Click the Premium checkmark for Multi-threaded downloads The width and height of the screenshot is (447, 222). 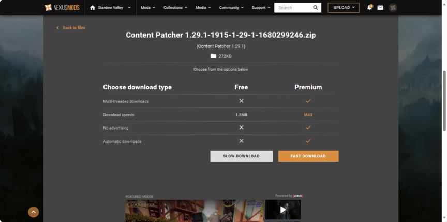[x=308, y=101]
